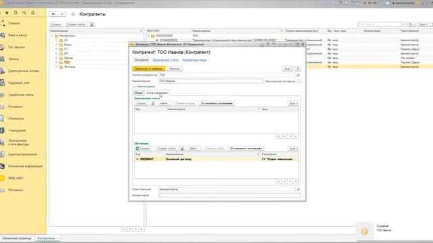Open the Администрирование section

pyautogui.click(x=22, y=155)
